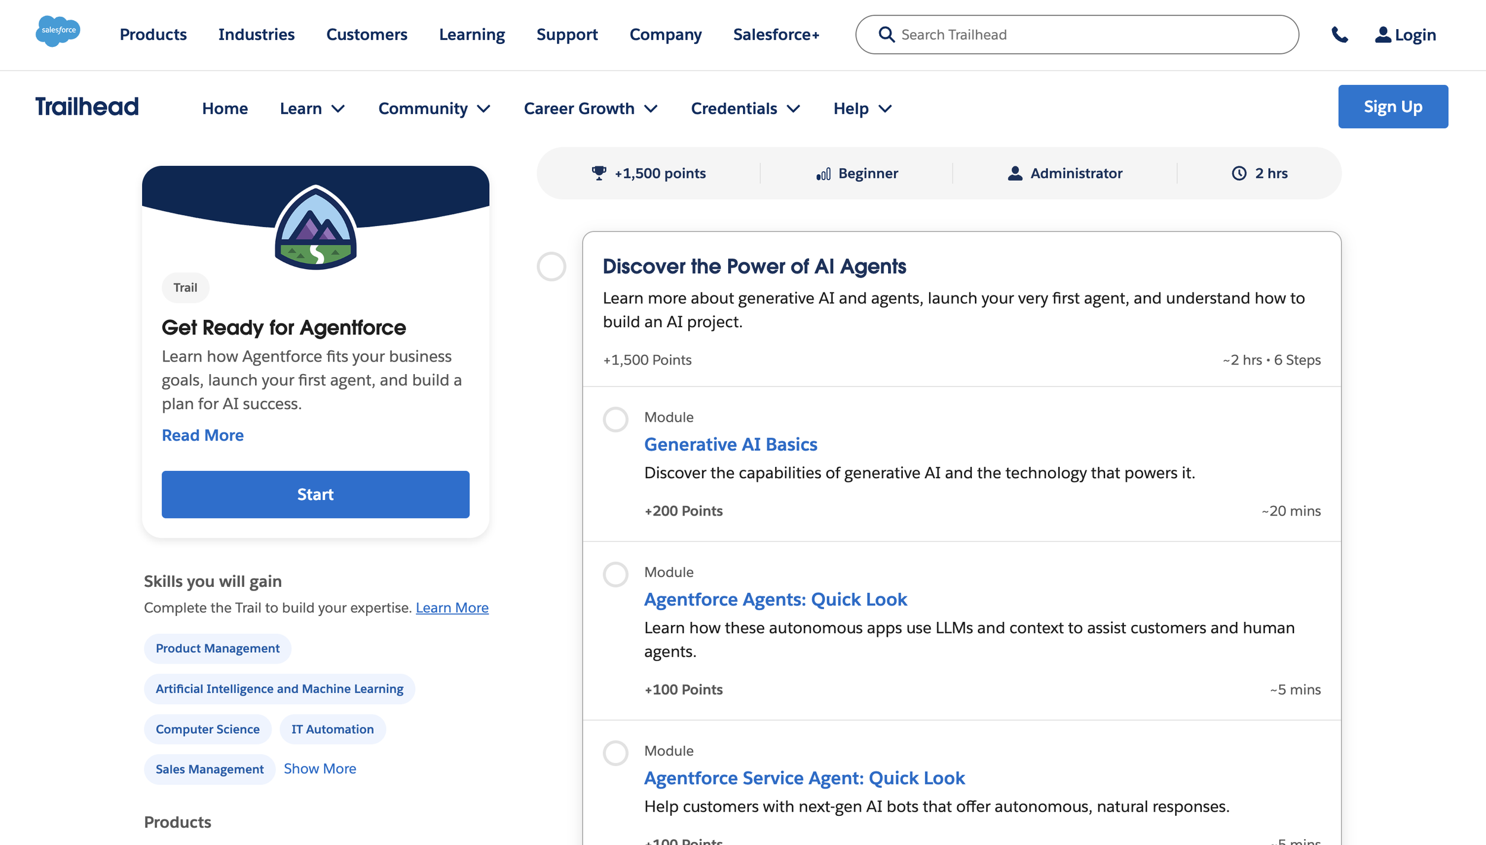Toggle the Generative AI Basics completion circle
This screenshot has height=845, width=1486.
pos(615,419)
